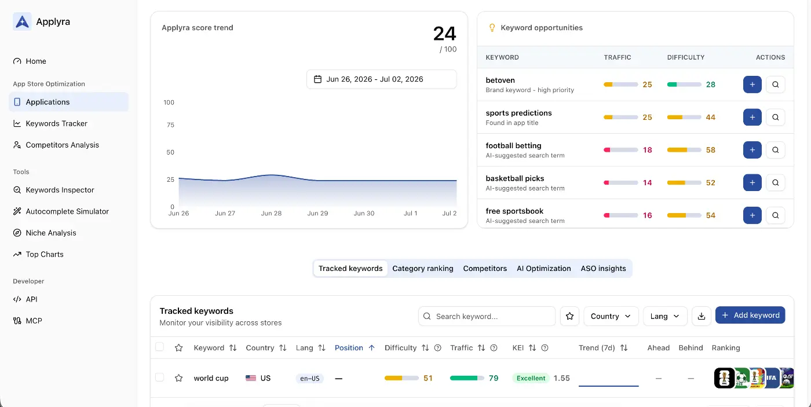
Task: Switch to the AI Optimization tab
Action: pos(544,269)
